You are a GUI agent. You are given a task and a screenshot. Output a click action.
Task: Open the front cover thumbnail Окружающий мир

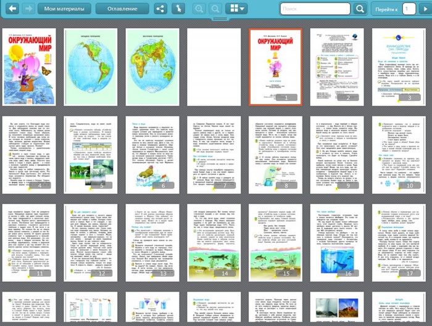pyautogui.click(x=28, y=67)
